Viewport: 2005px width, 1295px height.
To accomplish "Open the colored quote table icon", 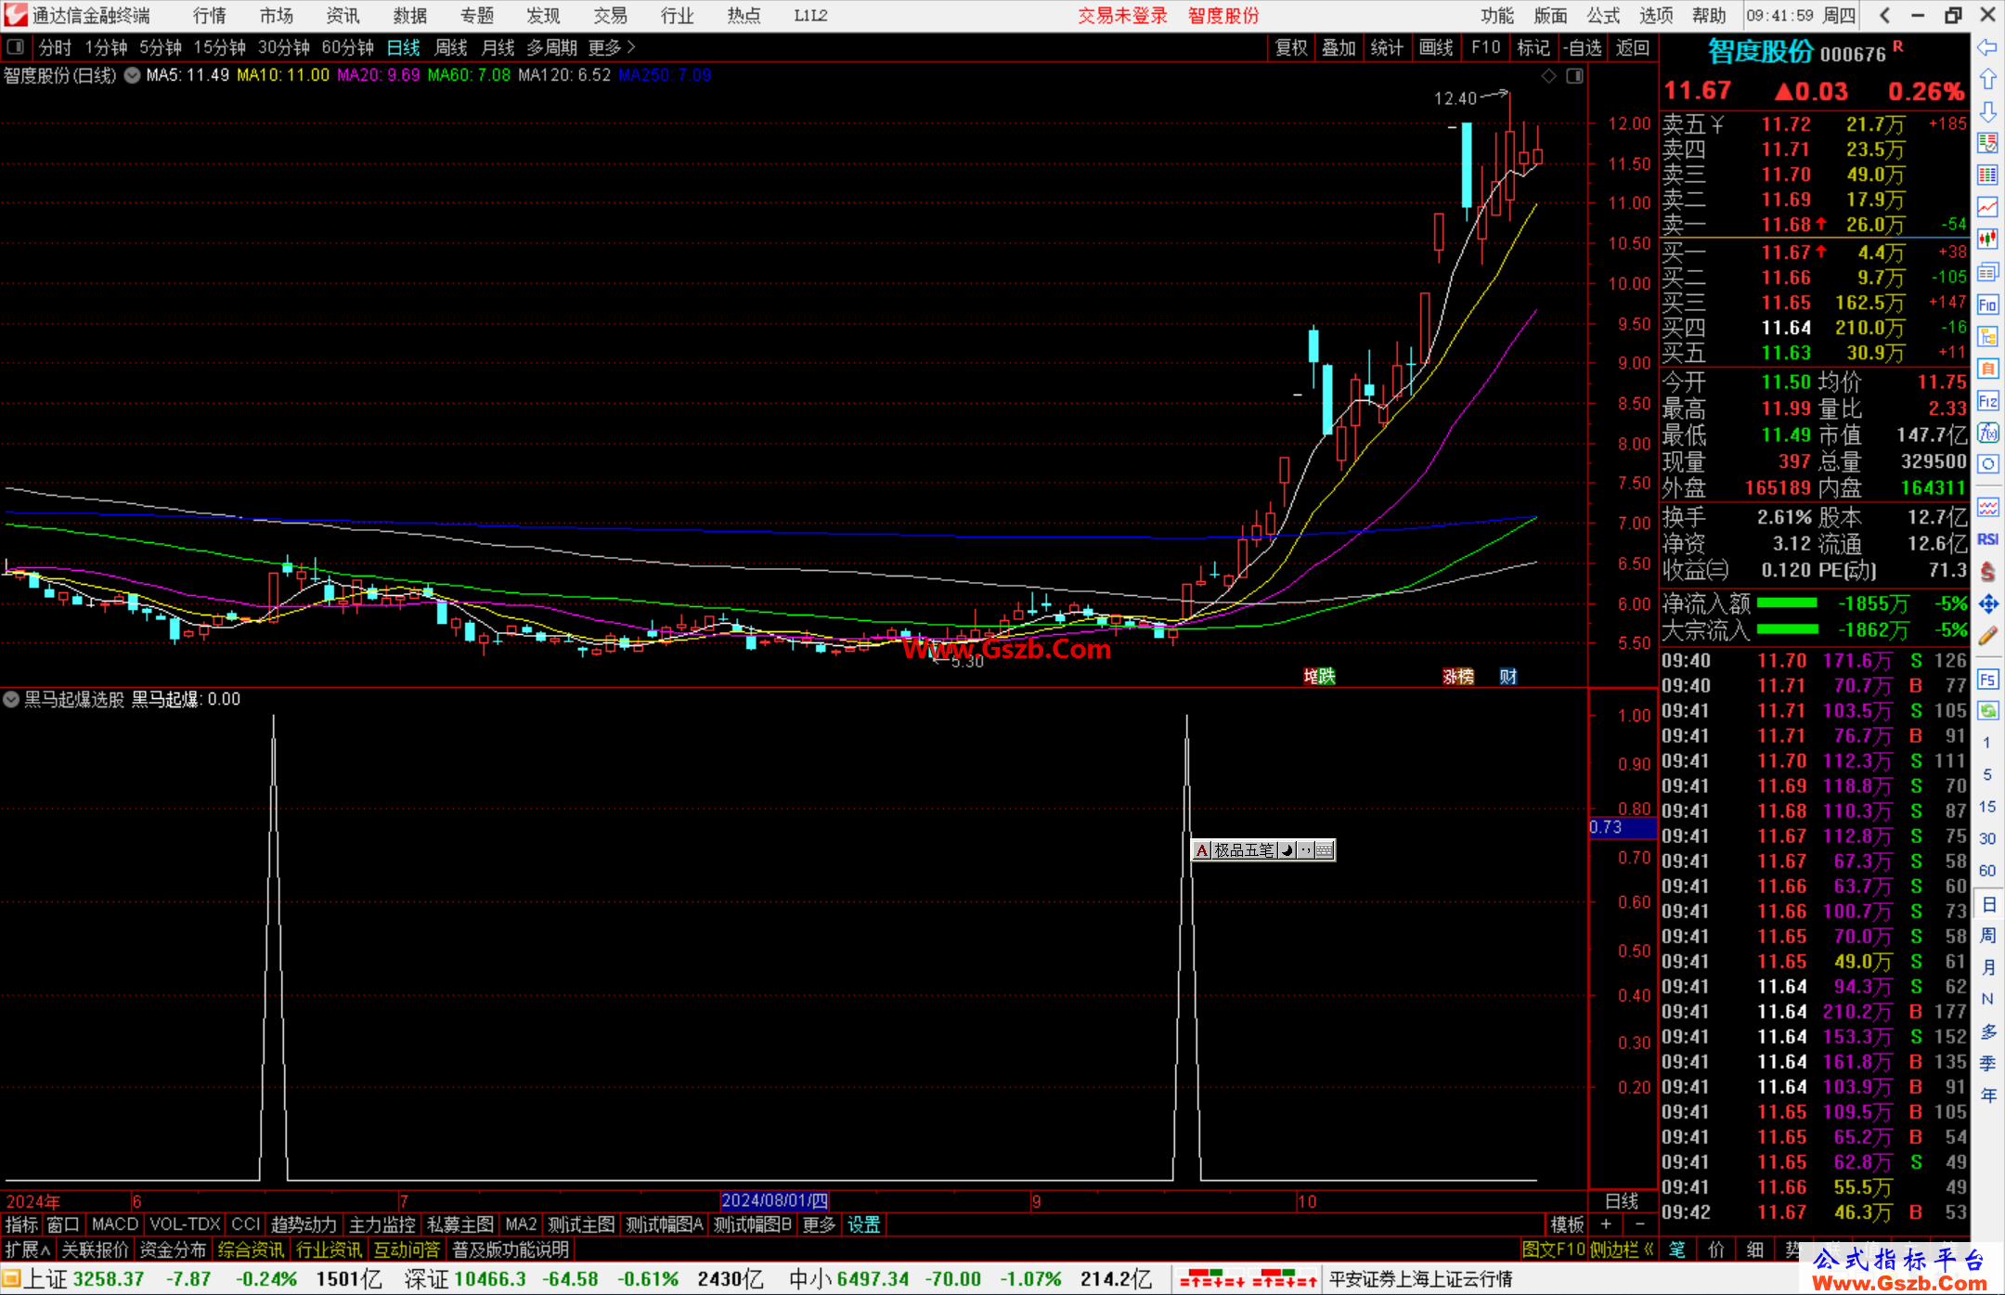I will (x=1987, y=175).
